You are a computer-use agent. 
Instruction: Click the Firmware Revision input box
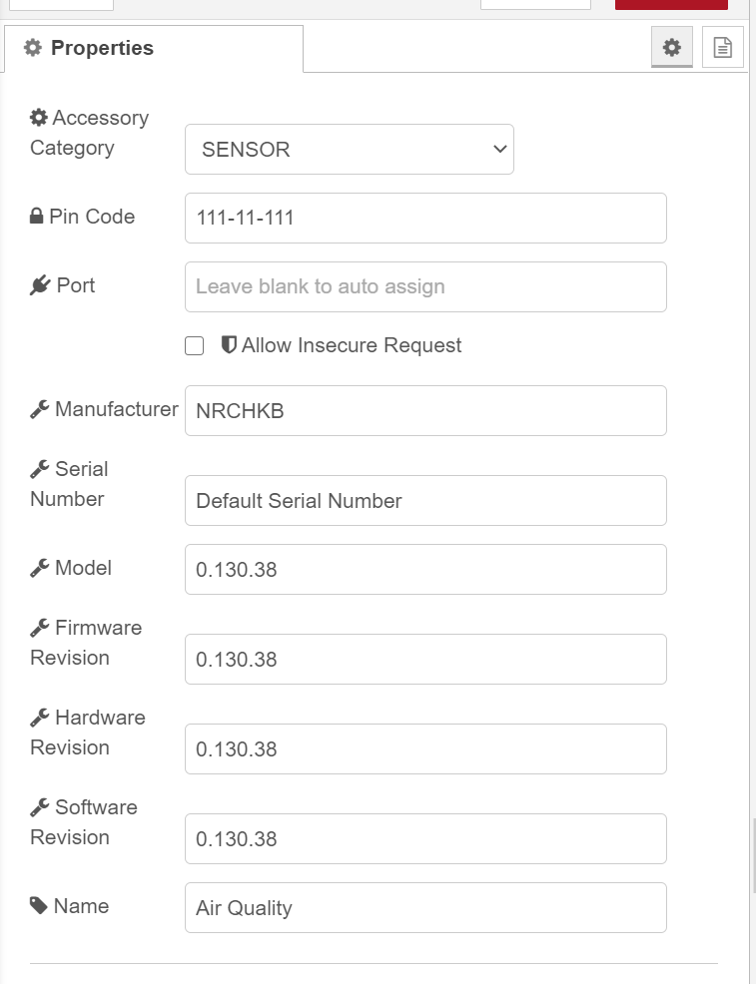(425, 659)
